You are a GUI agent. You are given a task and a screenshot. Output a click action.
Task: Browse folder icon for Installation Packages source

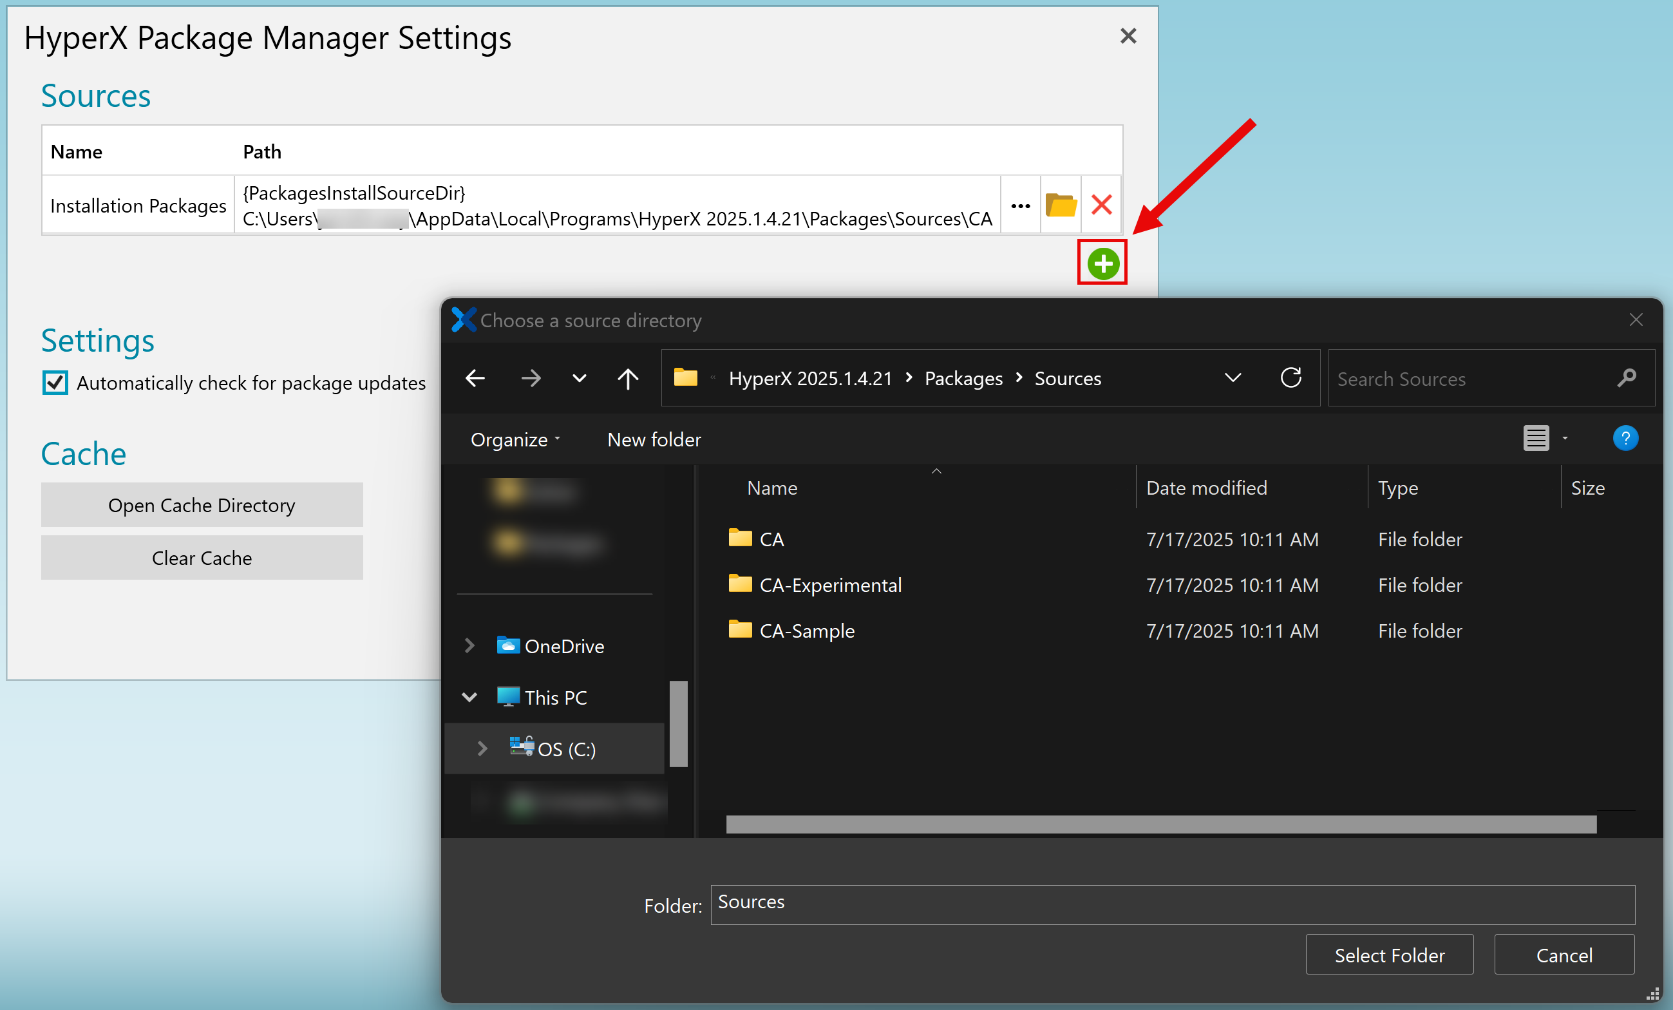1061,205
